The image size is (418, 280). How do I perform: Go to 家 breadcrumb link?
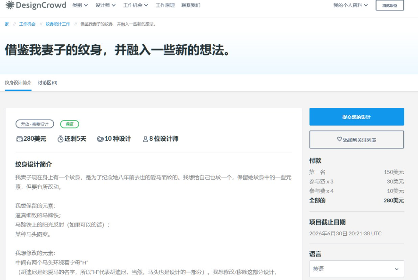7,24
